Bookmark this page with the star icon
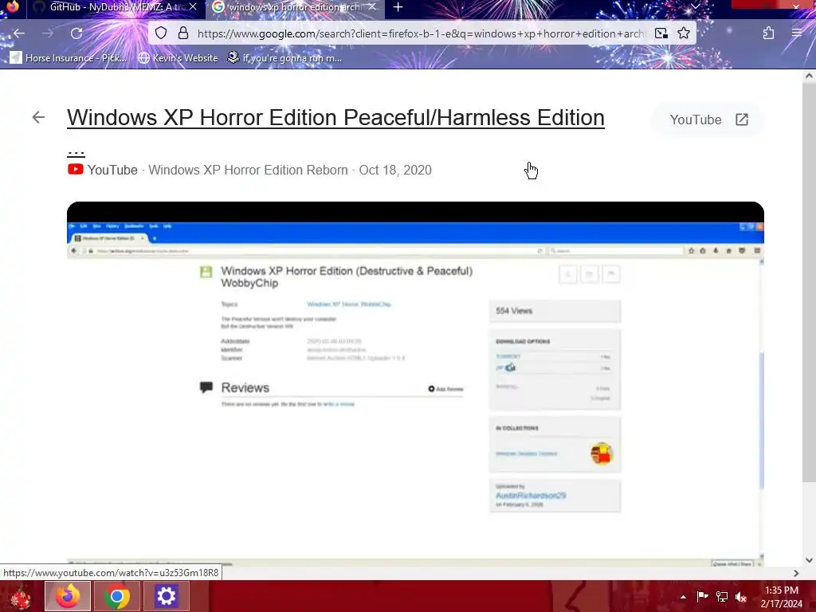This screenshot has height=612, width=816. 684,33
